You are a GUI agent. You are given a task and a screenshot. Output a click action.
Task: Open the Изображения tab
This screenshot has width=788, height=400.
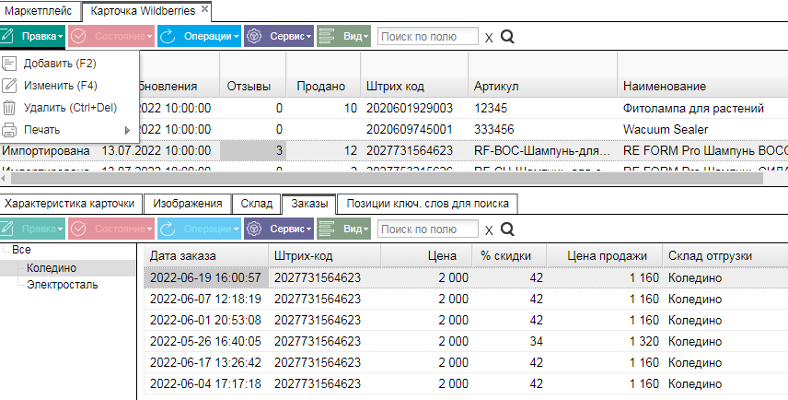[x=188, y=204]
